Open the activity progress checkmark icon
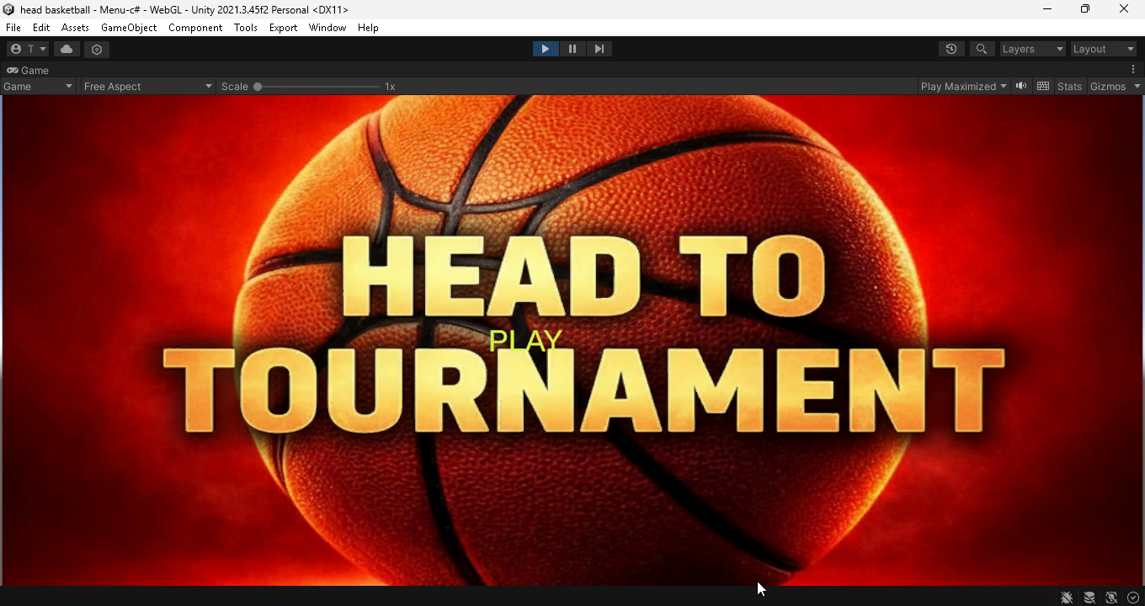The height and width of the screenshot is (606, 1145). [x=1133, y=598]
